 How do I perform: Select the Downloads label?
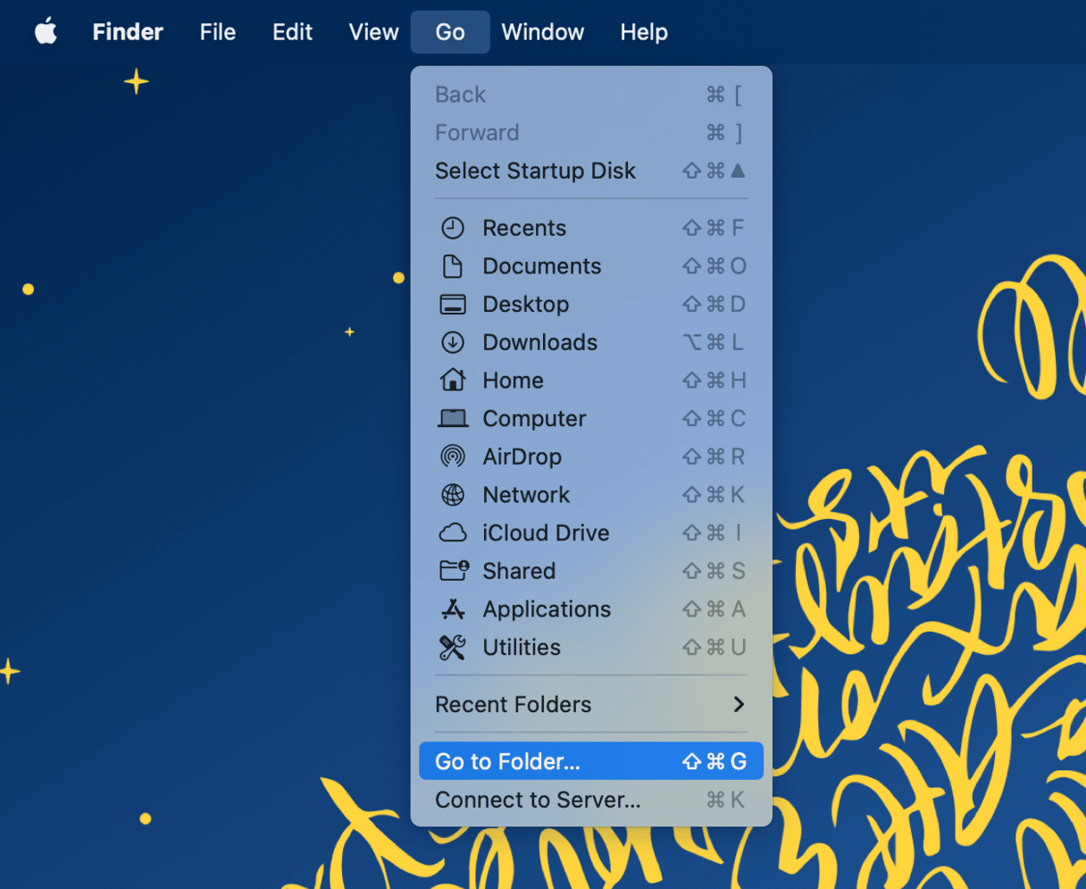tap(540, 342)
